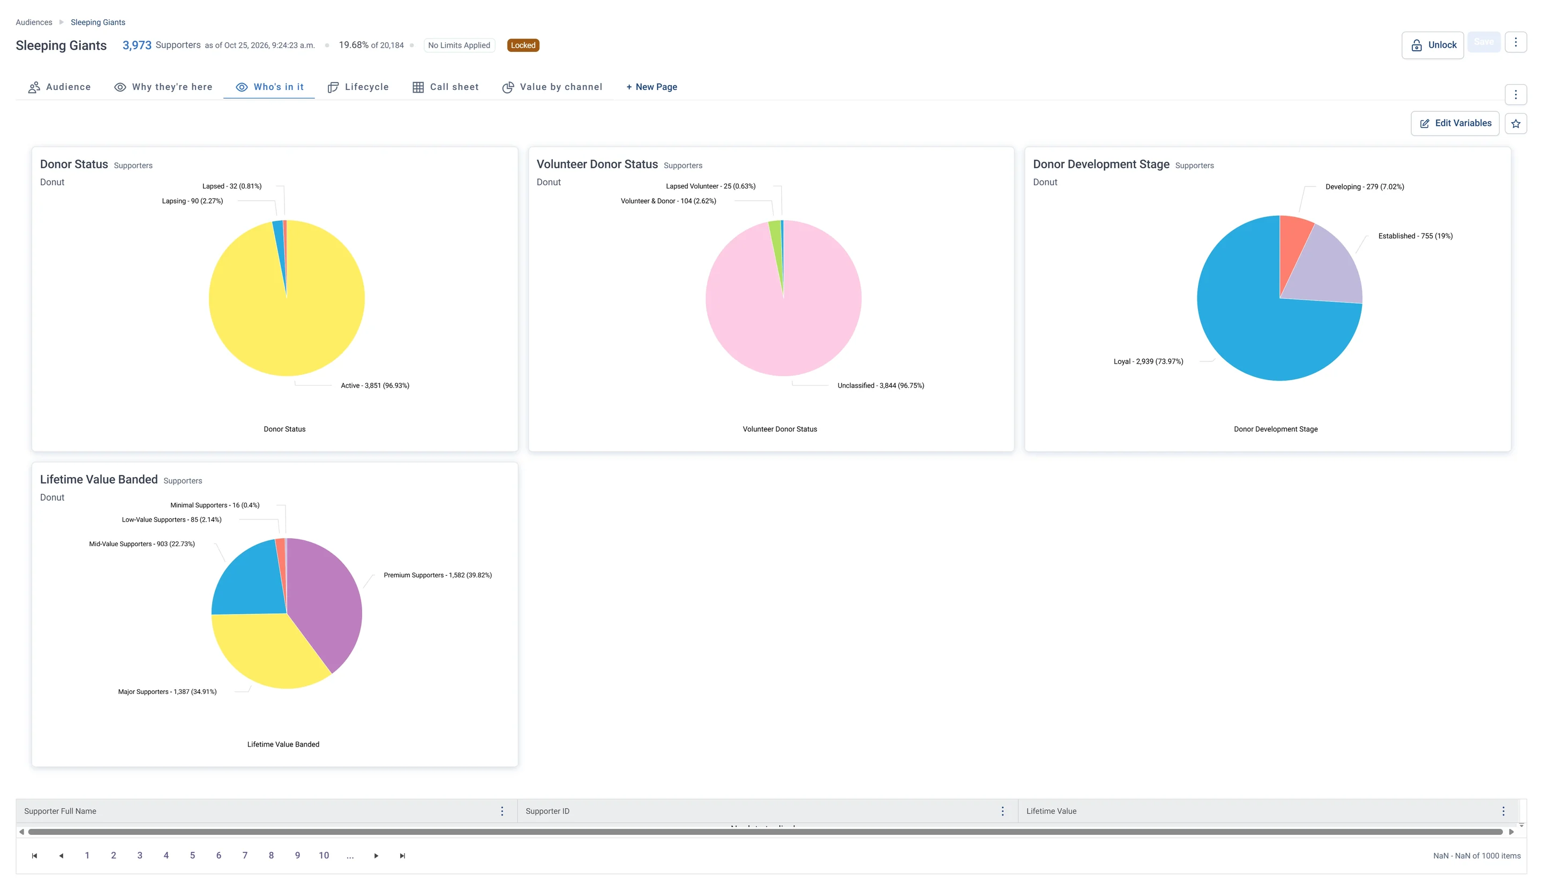Click the horizontal table scrollbar
The width and height of the screenshot is (1543, 890).
[766, 832]
